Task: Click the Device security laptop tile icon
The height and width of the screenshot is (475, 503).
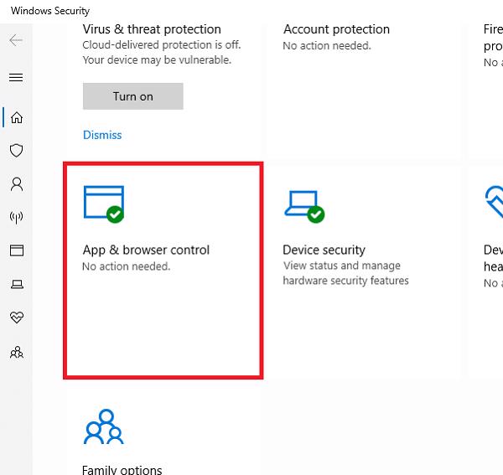Action: 304,207
